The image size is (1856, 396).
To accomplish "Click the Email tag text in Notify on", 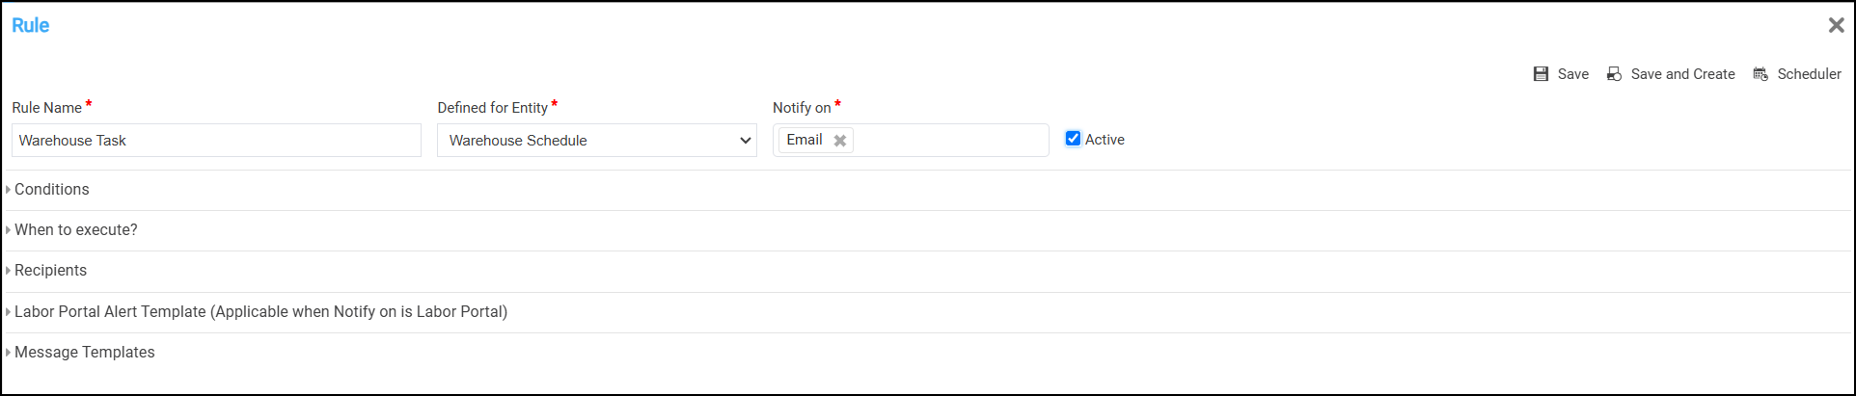I will pos(805,140).
